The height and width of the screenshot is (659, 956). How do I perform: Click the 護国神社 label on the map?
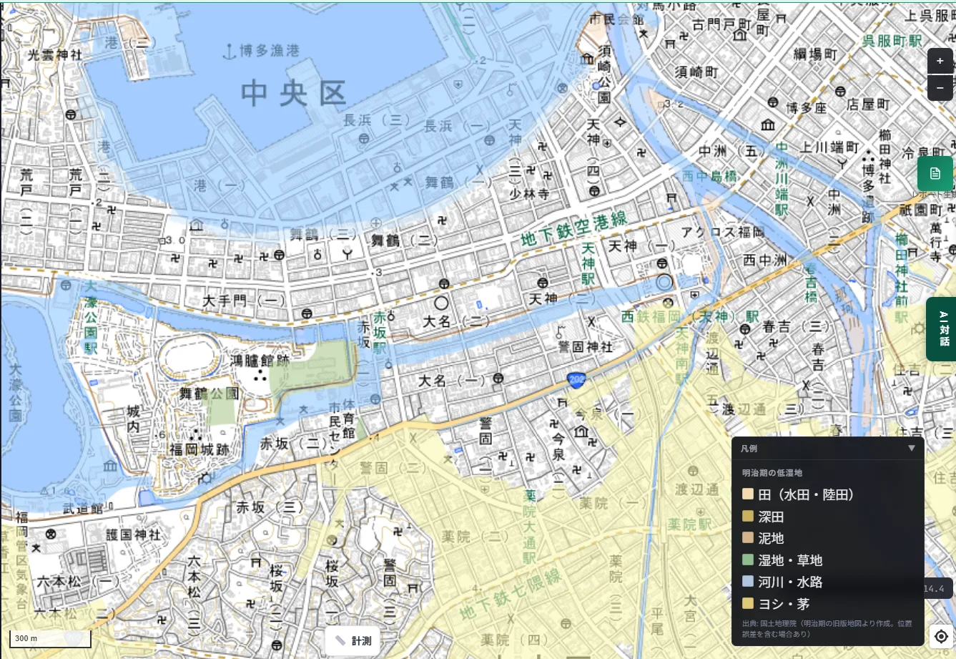point(133,534)
